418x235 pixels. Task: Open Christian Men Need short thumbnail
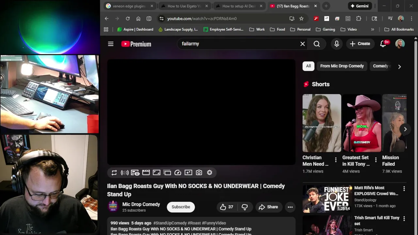[322, 123]
